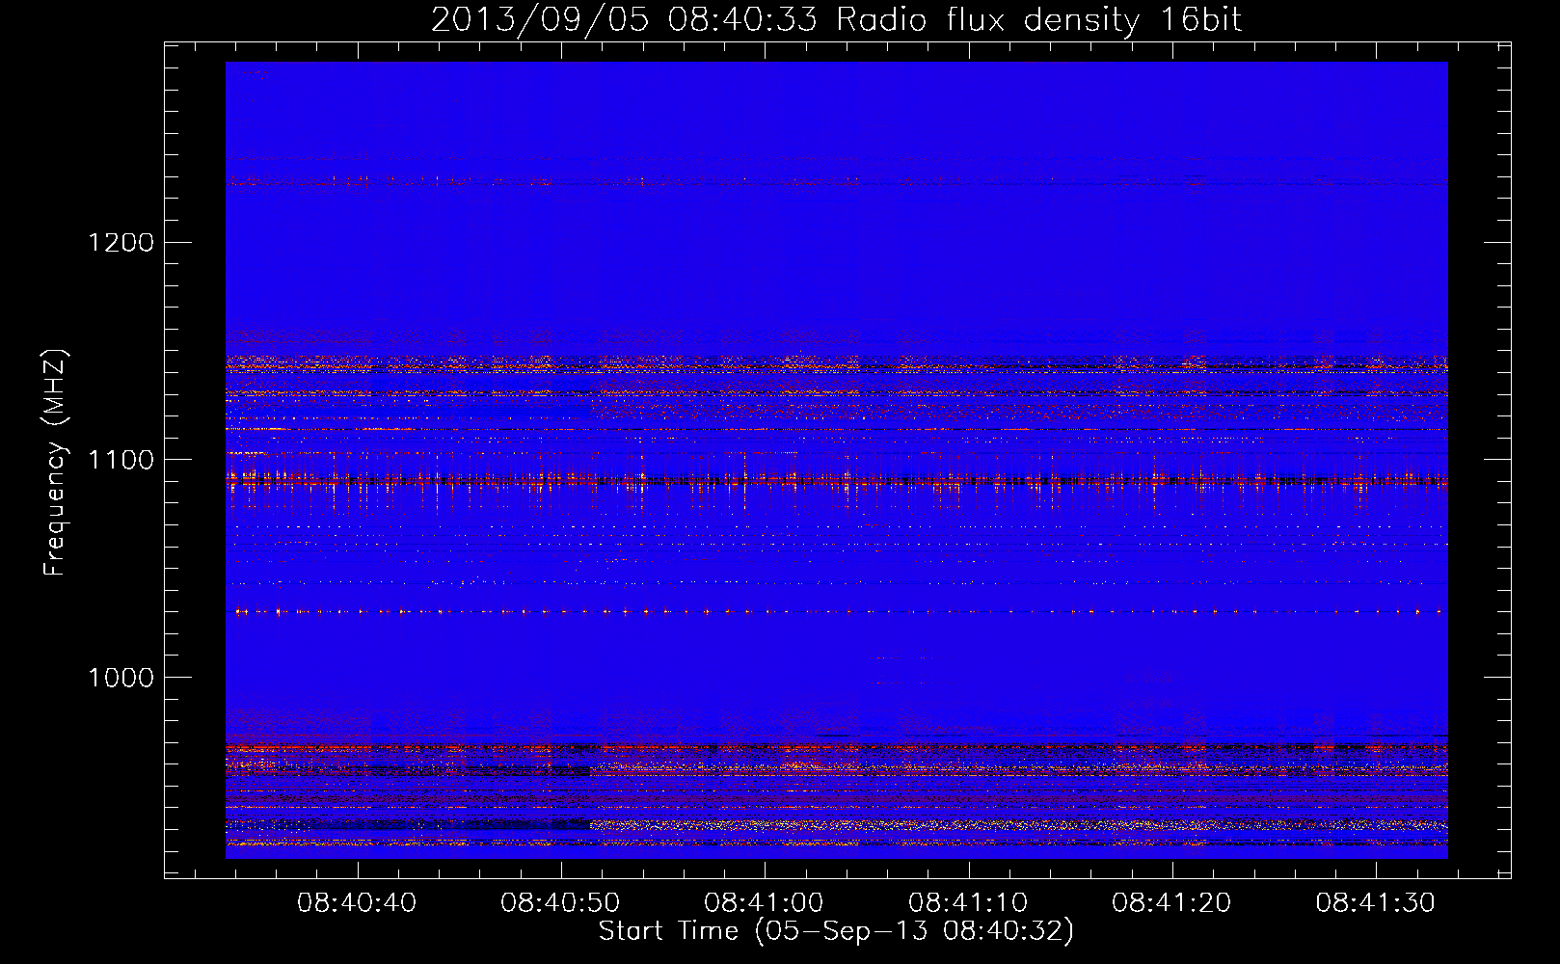Screen dimensions: 1560x964
Task: Click the 1000 frequency tick label
Action: click(121, 678)
